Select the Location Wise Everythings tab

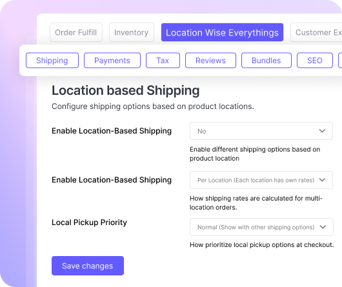click(222, 32)
